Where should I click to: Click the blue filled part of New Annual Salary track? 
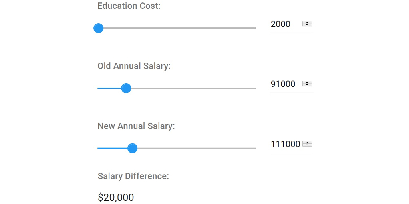[112, 148]
